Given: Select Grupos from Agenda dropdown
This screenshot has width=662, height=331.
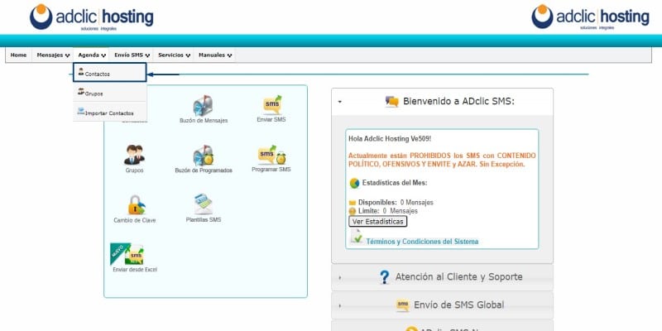Looking at the screenshot, I should coord(110,92).
